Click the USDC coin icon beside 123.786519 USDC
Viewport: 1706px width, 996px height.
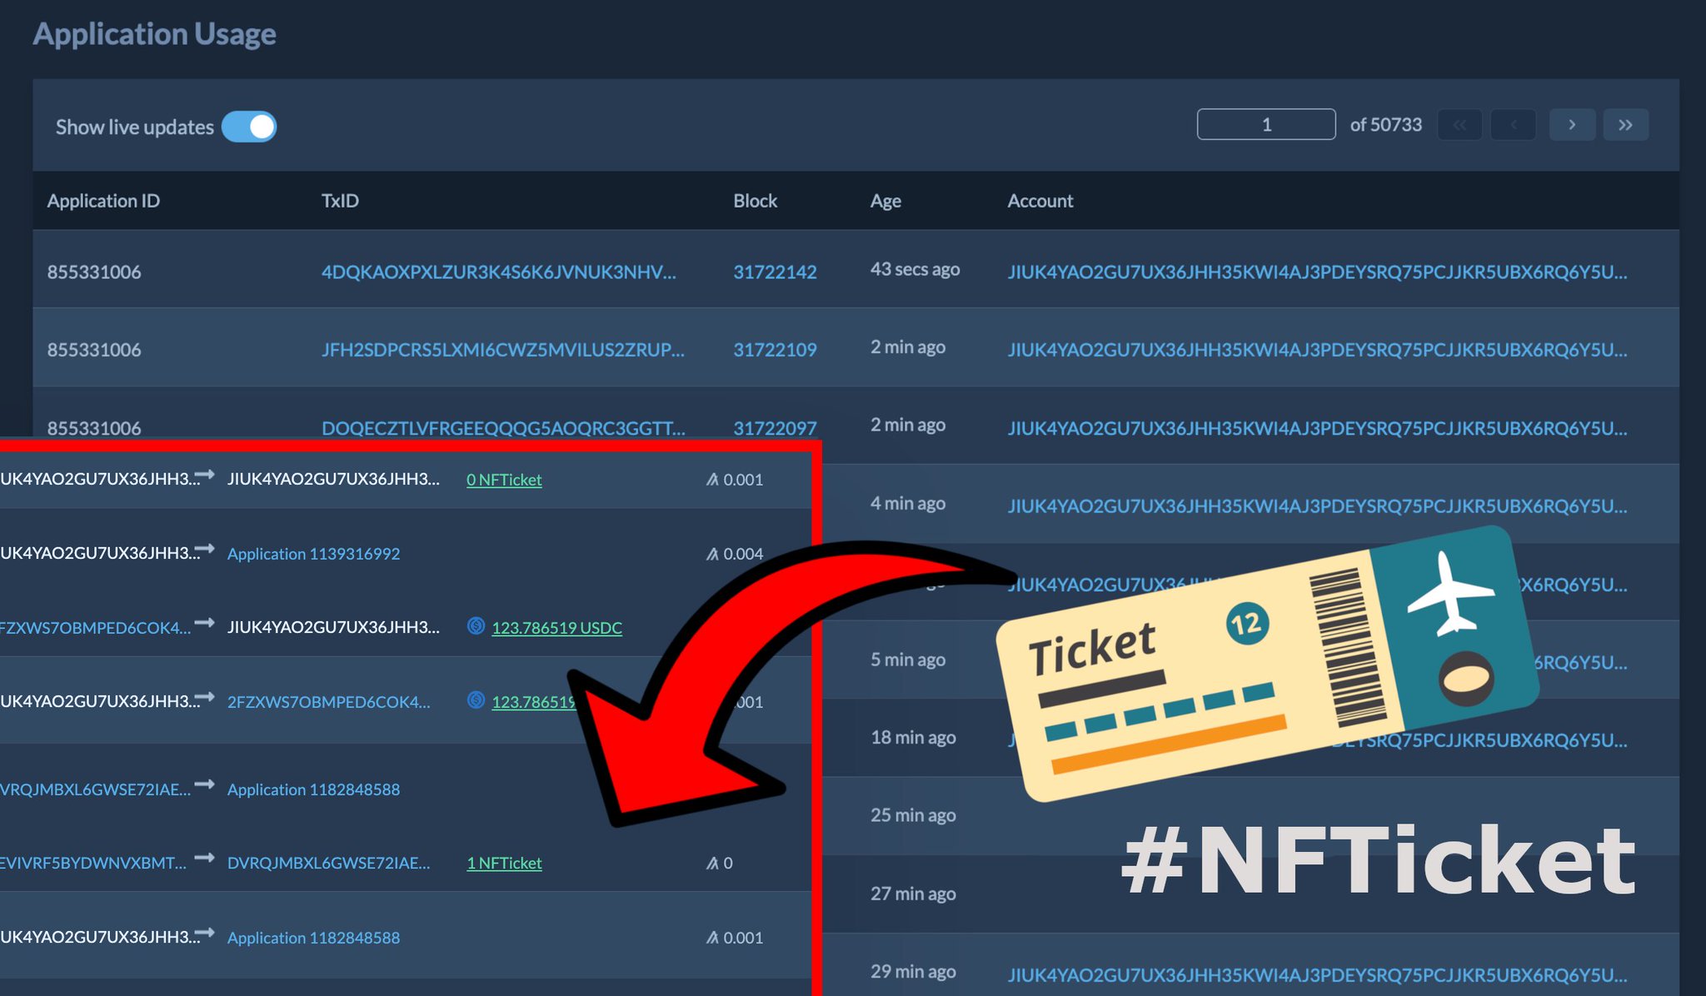(x=476, y=626)
